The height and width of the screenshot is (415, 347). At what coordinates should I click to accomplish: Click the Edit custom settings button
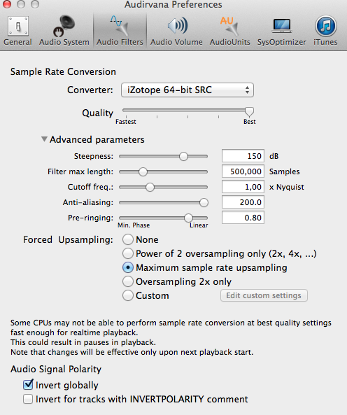(x=264, y=295)
